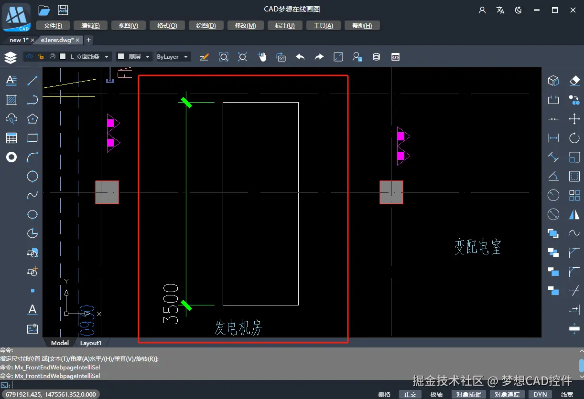Click the Redo arrow icon
Image resolution: width=584 pixels, height=399 pixels.
click(319, 56)
